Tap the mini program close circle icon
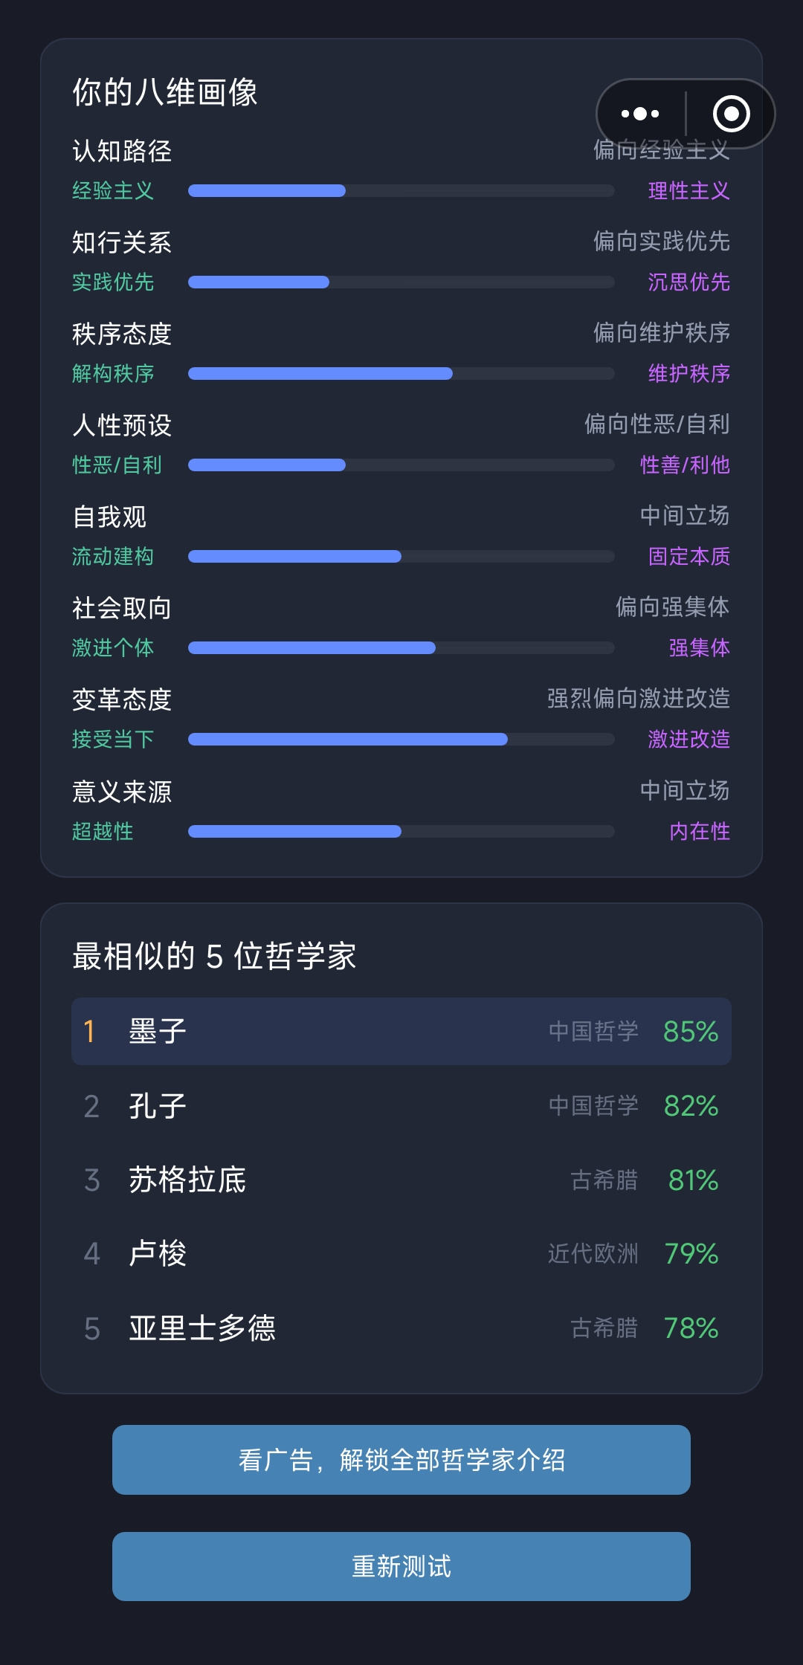 tap(731, 114)
